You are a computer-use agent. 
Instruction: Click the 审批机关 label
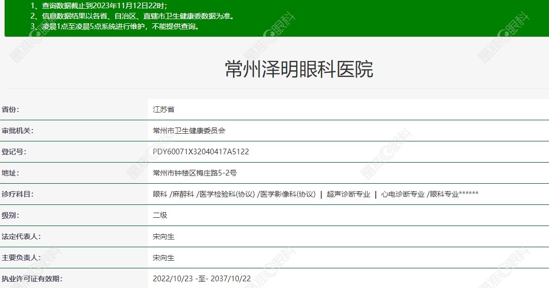tap(18, 131)
